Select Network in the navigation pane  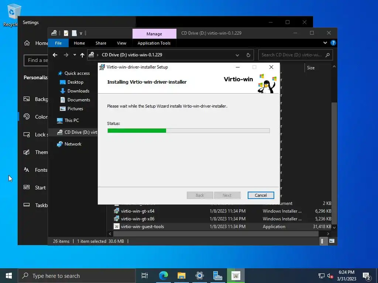point(69,144)
